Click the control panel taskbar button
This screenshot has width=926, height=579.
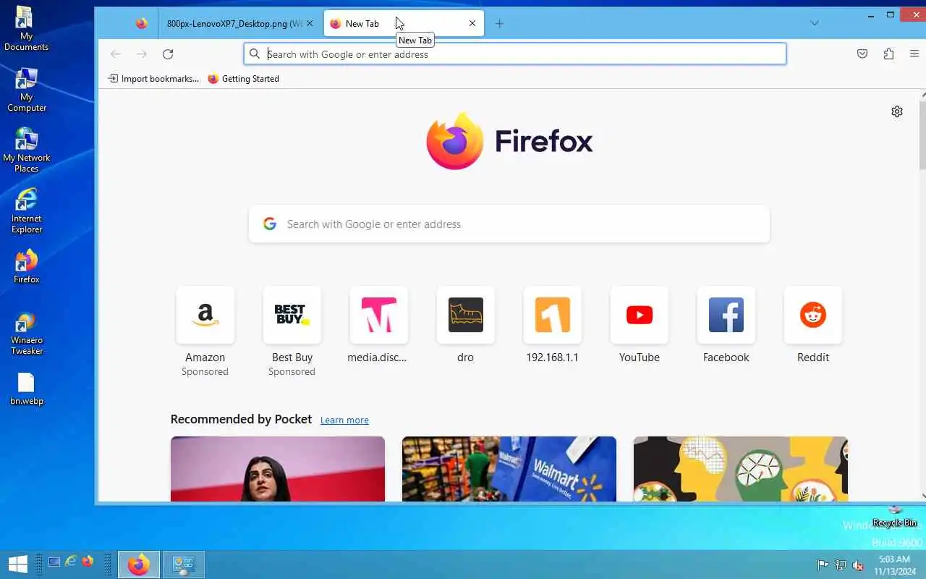tap(183, 565)
